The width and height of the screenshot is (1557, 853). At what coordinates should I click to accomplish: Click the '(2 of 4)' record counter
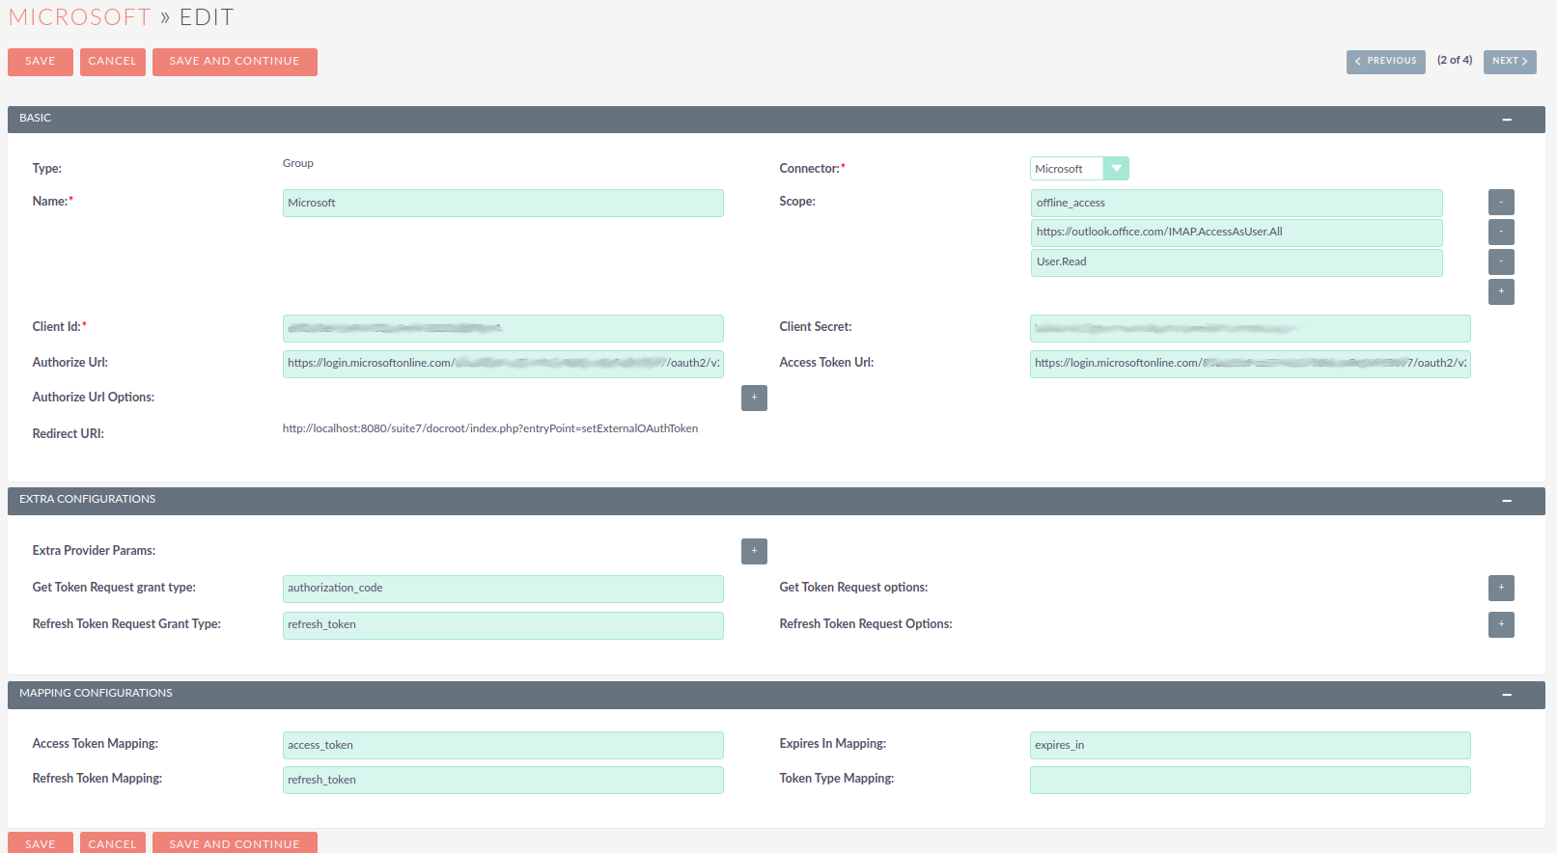tap(1455, 60)
